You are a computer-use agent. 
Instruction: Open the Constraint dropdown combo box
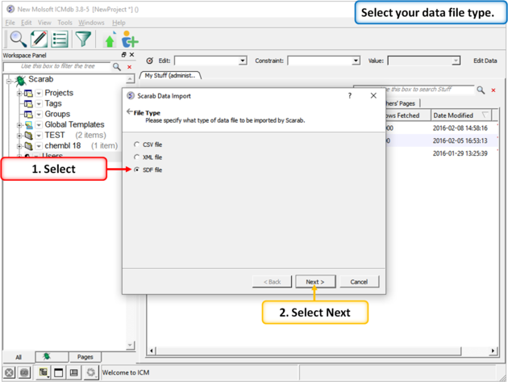pyautogui.click(x=323, y=61)
